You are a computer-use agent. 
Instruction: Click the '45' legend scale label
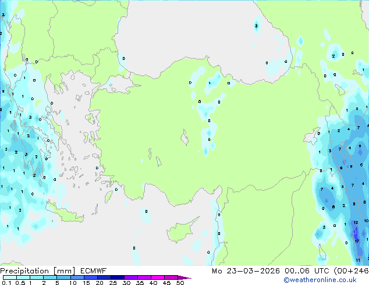point(166,283)
